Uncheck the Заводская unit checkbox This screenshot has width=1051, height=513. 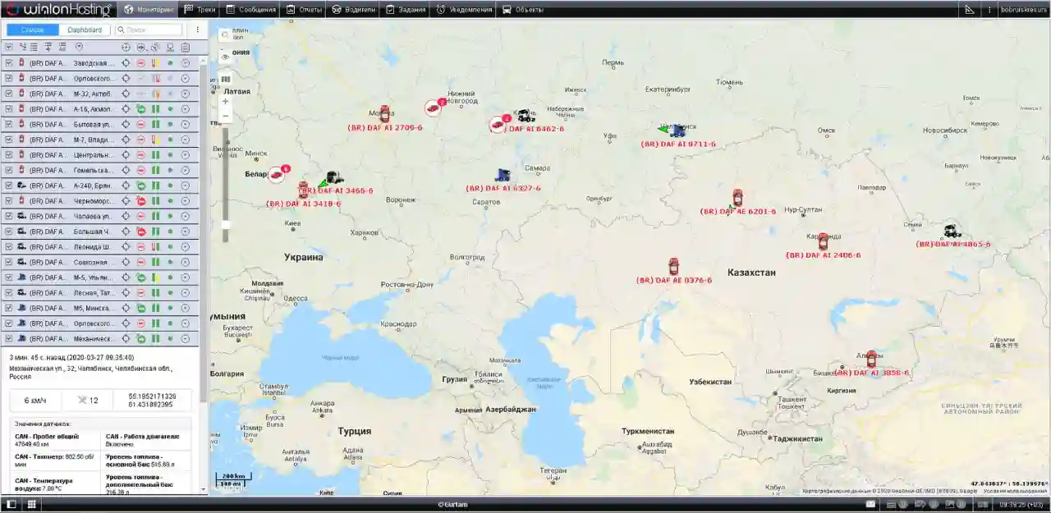(x=8, y=63)
